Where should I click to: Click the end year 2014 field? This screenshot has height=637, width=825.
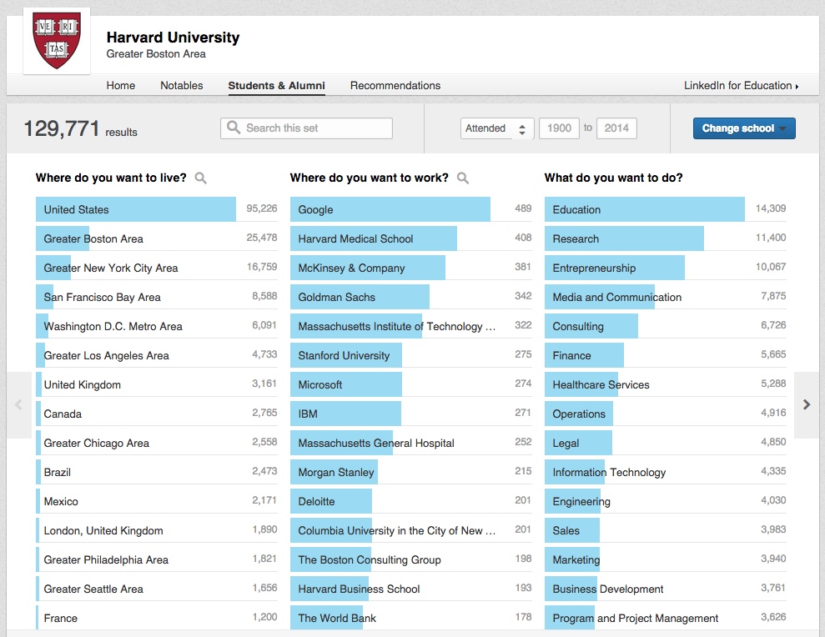point(616,128)
